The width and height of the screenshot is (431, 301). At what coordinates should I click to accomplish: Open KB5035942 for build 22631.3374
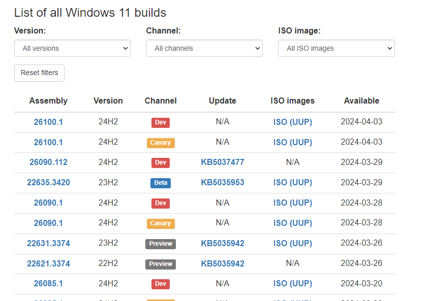coord(223,243)
